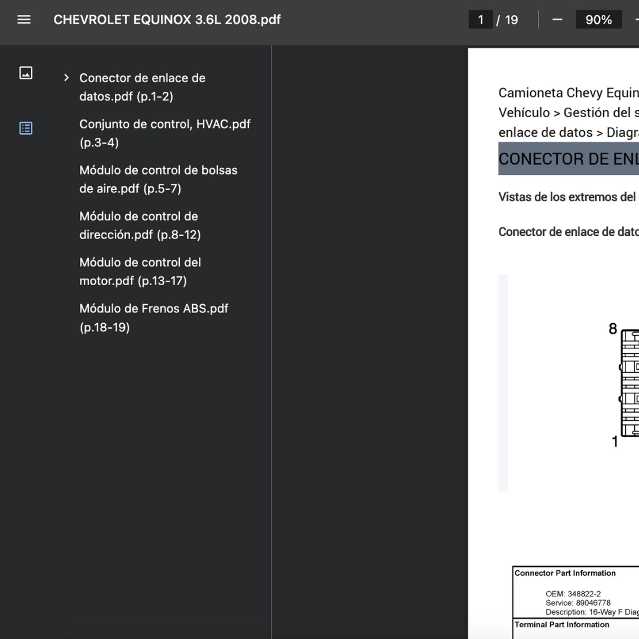Click 'Camioneta Chevy Equin' breadcrumb line
Screen dimensions: 639x639
tap(569, 92)
